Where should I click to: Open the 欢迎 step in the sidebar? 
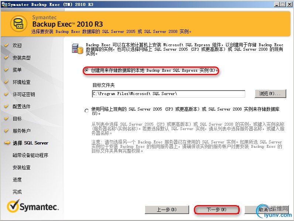(x=17, y=45)
